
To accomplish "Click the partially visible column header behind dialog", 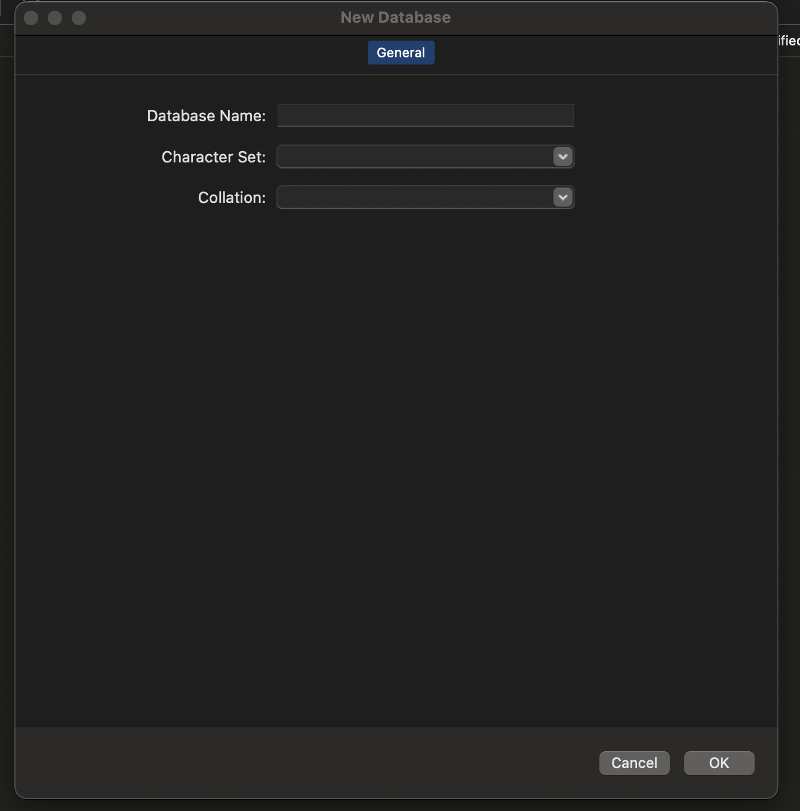I will click(789, 41).
